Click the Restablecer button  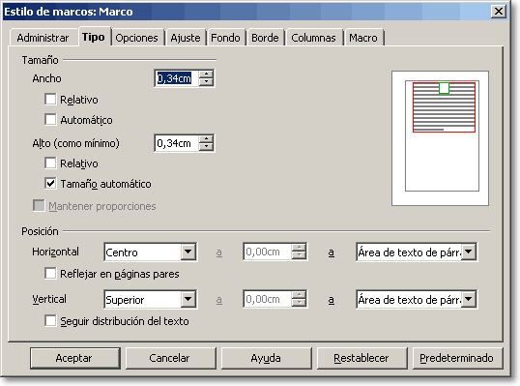click(362, 358)
